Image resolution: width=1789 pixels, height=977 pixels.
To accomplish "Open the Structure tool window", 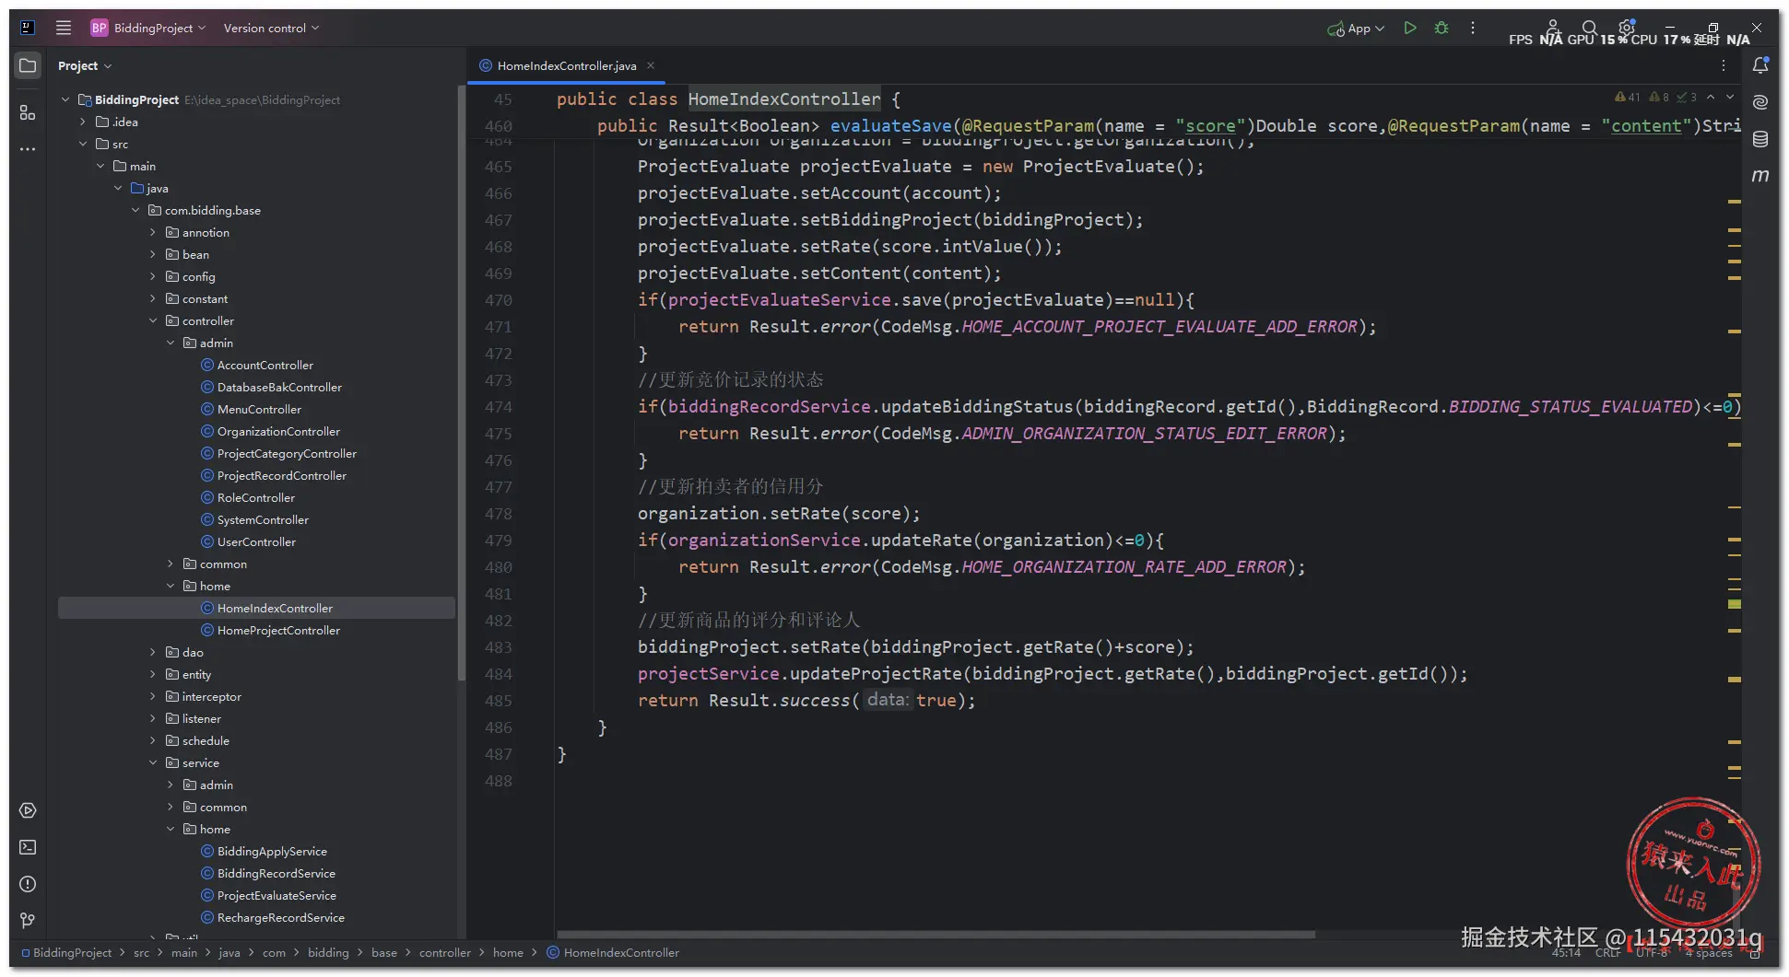I will [x=28, y=112].
